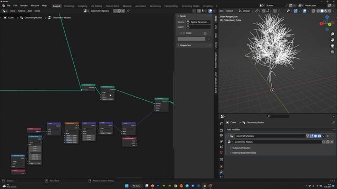Switch to rendered viewport shading
This screenshot has height=189, width=337.
point(330,10)
